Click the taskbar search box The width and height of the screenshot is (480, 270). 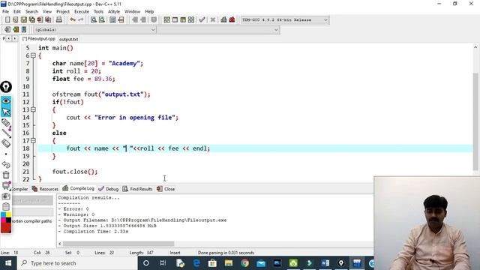tap(77, 263)
